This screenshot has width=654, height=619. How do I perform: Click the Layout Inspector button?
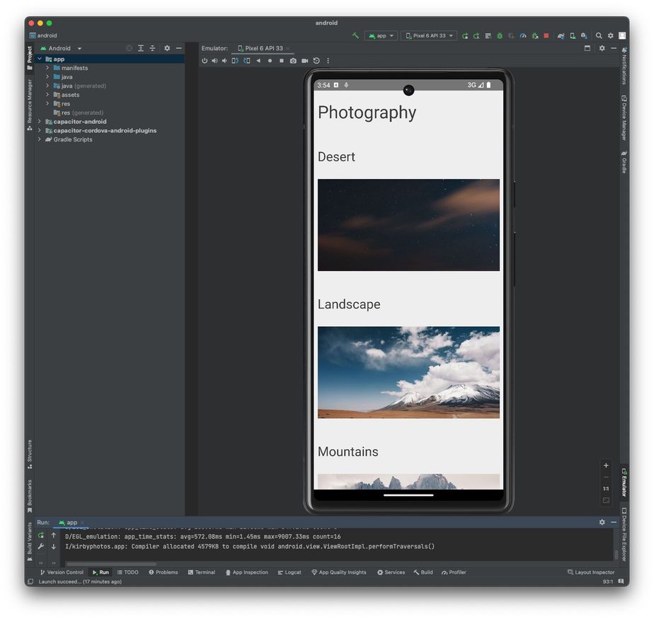[591, 572]
